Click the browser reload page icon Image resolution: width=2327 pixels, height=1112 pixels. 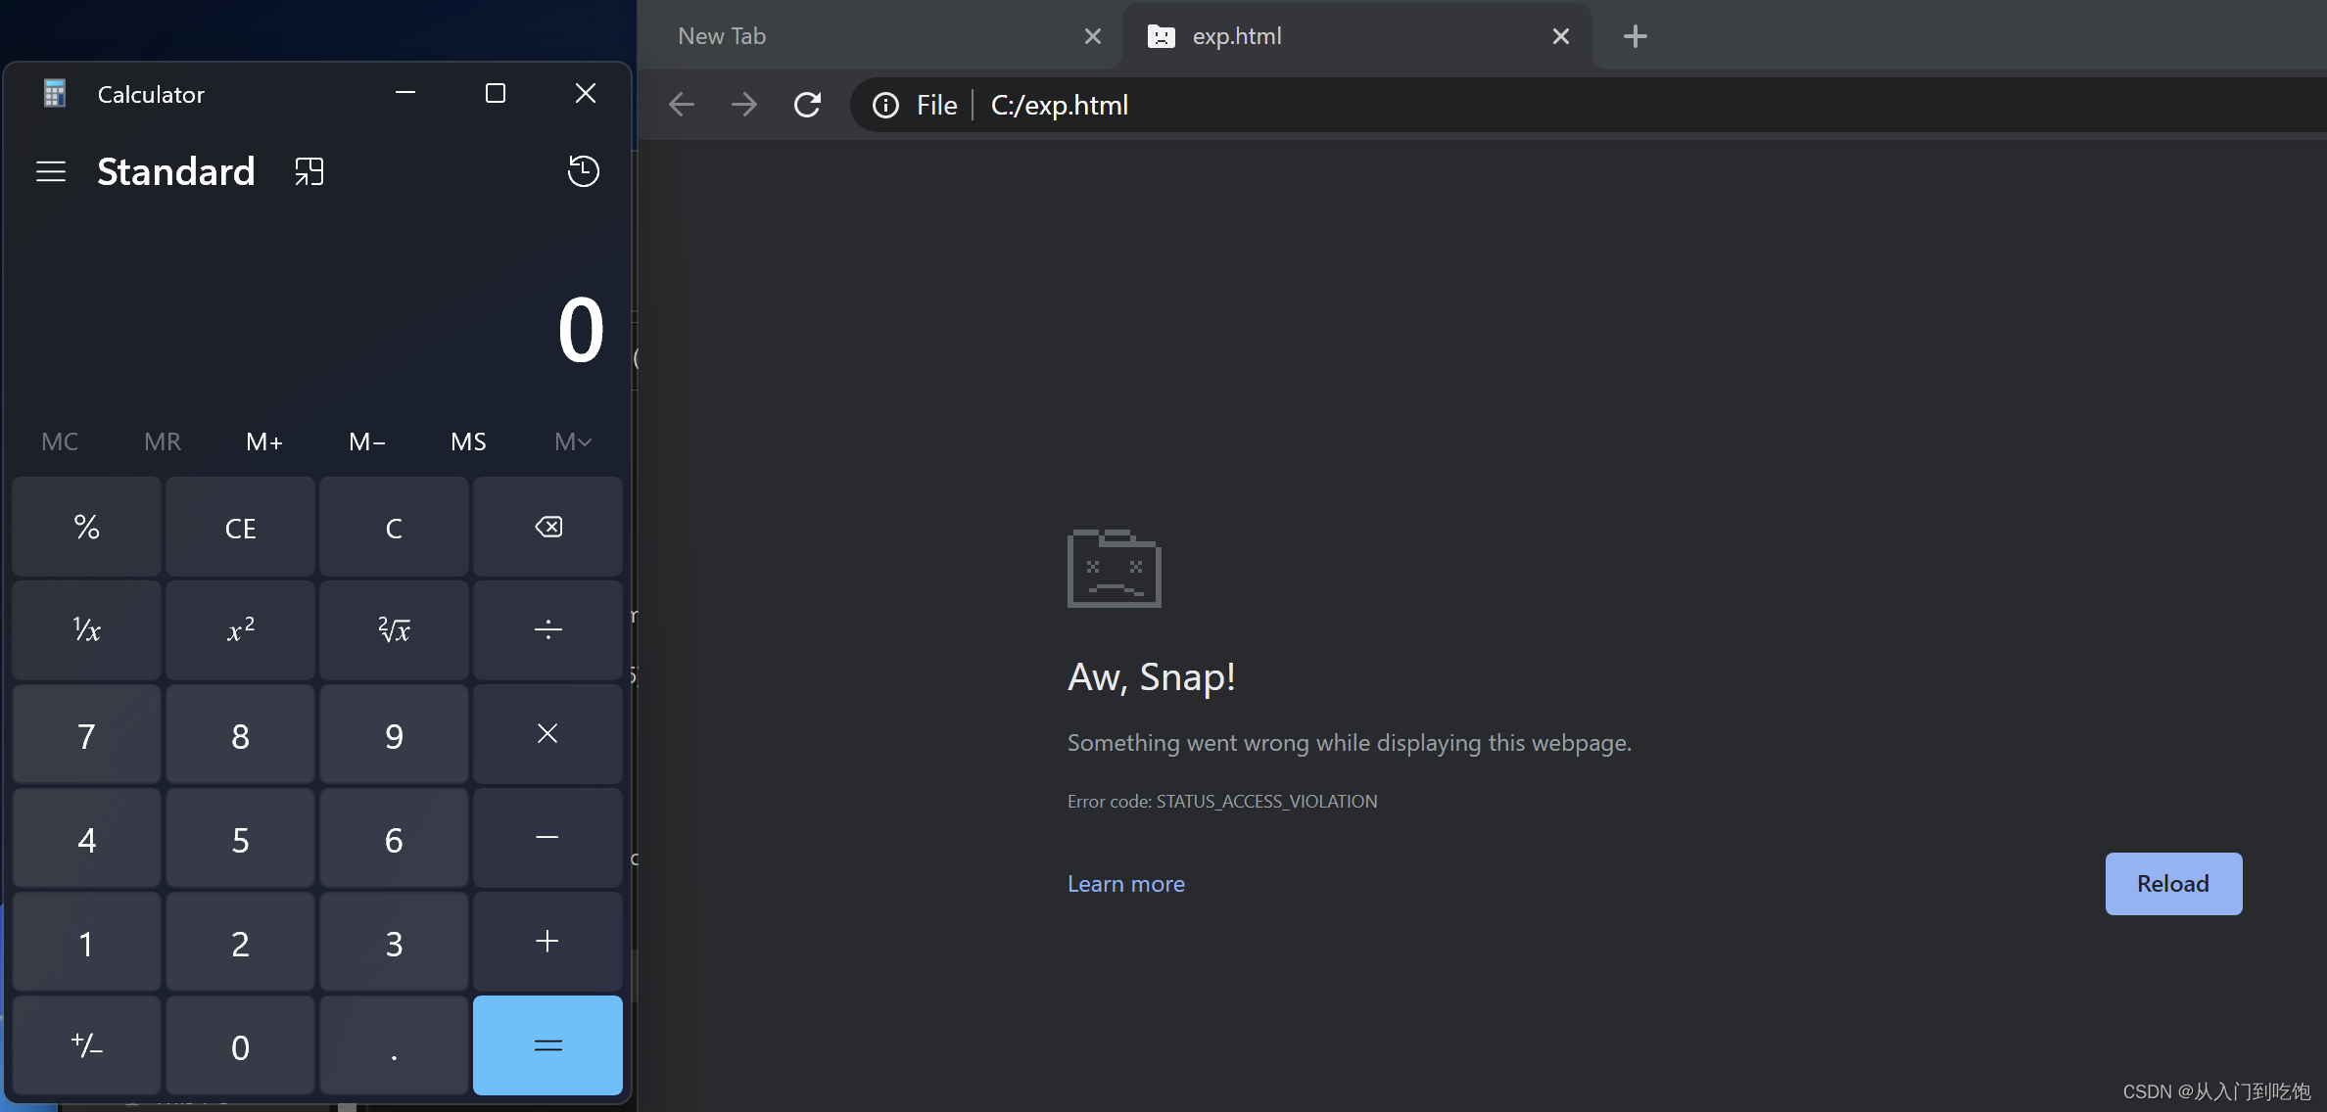click(807, 105)
